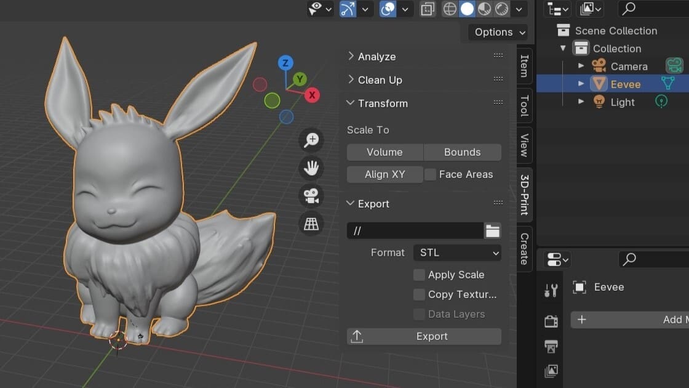Click Camera data icon in outliner
The image size is (689, 388).
[x=674, y=65]
